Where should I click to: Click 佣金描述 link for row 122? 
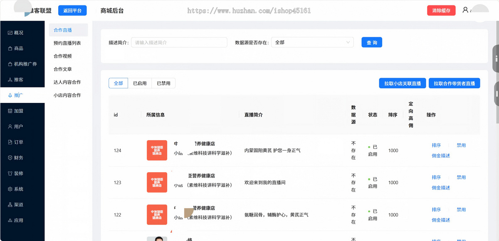(x=441, y=220)
